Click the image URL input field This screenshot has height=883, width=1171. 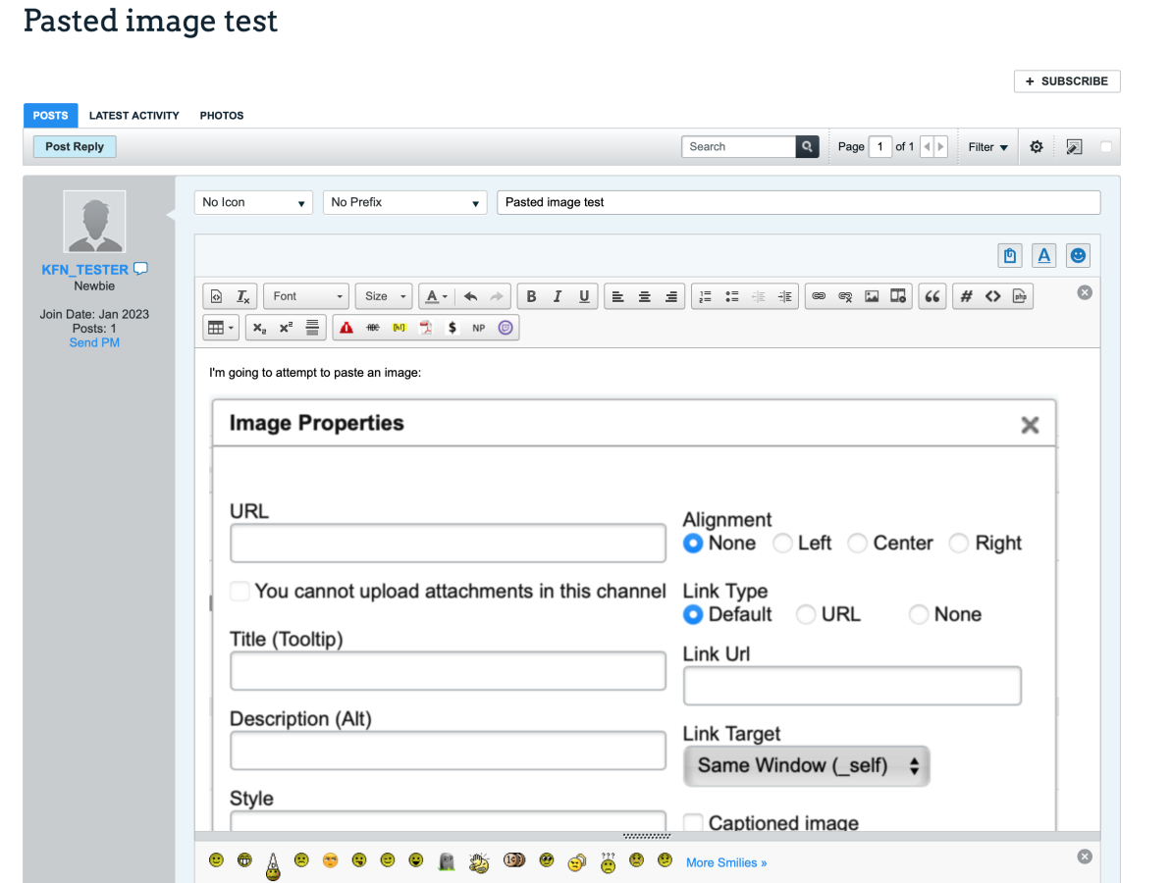pos(449,543)
